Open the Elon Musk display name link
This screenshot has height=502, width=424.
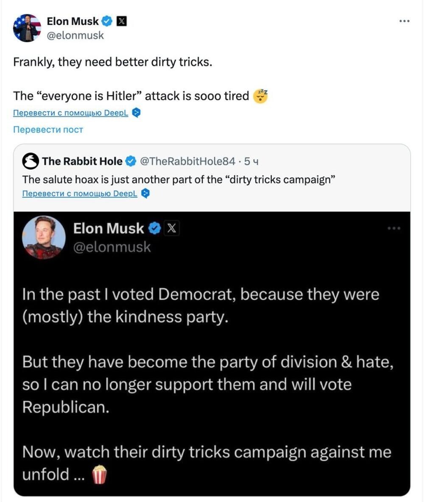click(x=73, y=21)
